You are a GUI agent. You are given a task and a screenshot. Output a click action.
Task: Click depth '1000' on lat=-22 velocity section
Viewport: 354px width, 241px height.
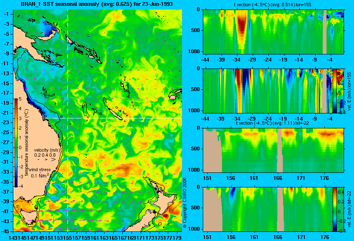point(194,229)
